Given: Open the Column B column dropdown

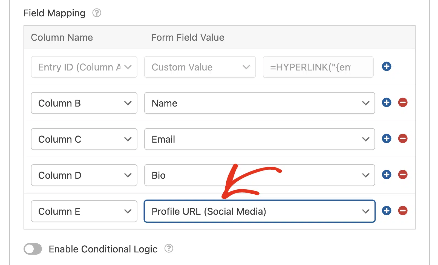Looking at the screenshot, I should (x=84, y=103).
